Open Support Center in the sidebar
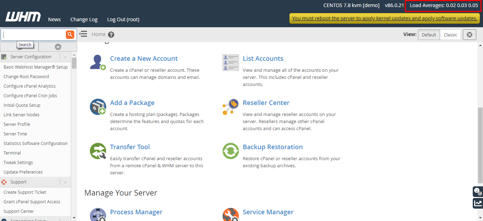The width and height of the screenshot is (483, 221). [x=19, y=211]
